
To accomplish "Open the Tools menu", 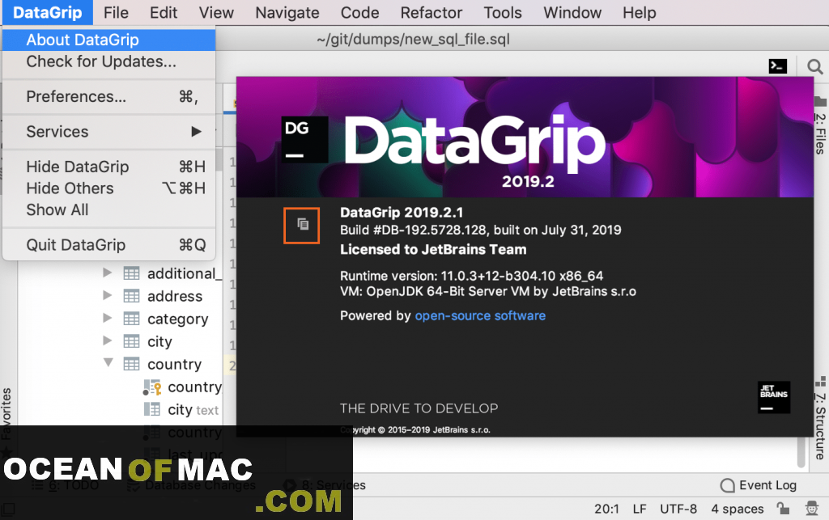I will [x=503, y=13].
